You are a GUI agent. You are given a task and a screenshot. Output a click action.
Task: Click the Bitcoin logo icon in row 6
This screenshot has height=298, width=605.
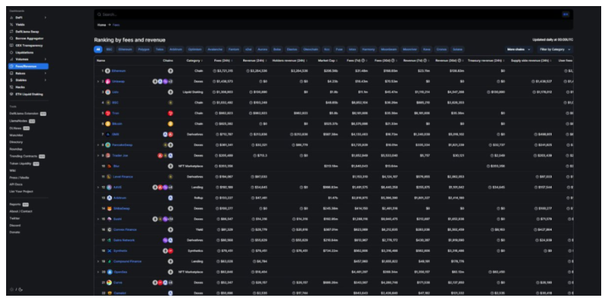(107, 124)
